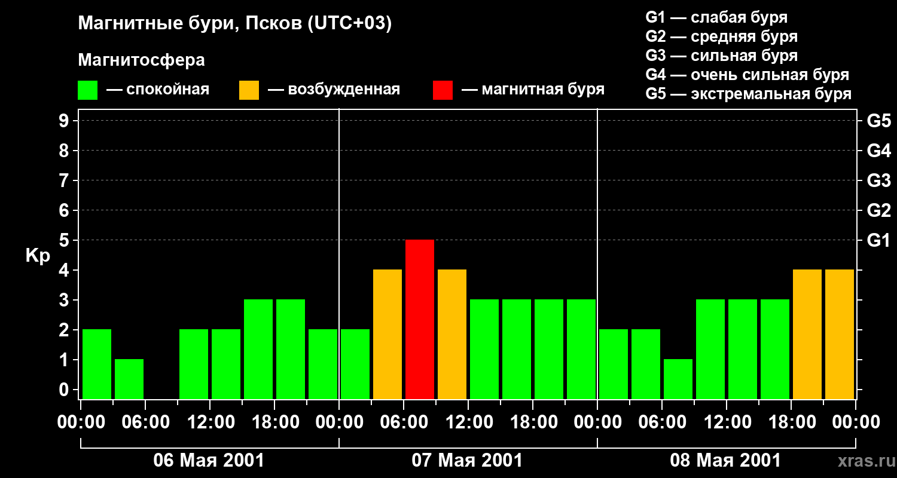Screen dimensions: 897x478
Task: Click the 'G3' storm-level label on the right axis
Action: (x=879, y=180)
